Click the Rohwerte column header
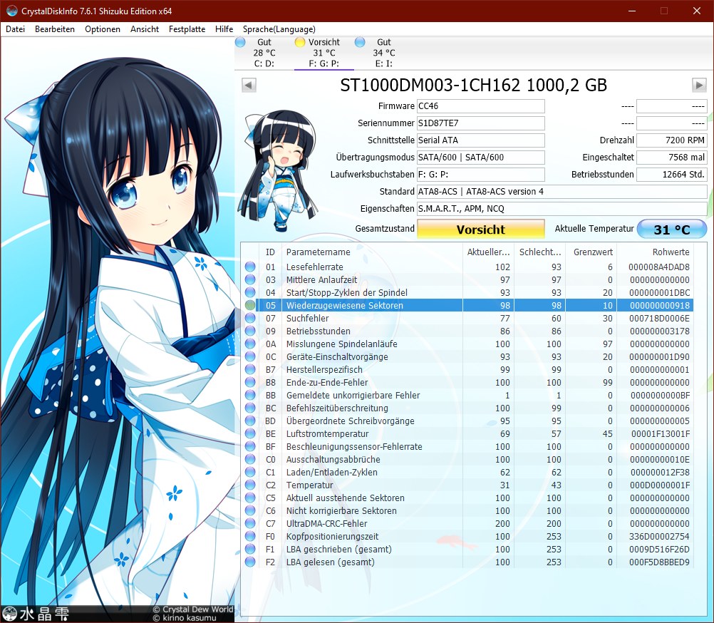Image resolution: width=714 pixels, height=623 pixels. (656, 252)
